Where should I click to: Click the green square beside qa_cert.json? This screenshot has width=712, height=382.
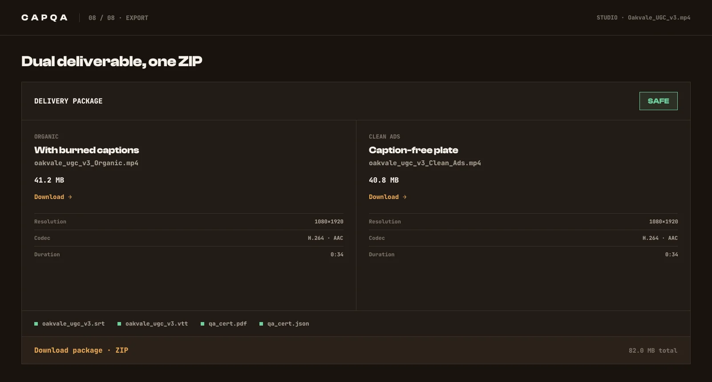coord(261,324)
